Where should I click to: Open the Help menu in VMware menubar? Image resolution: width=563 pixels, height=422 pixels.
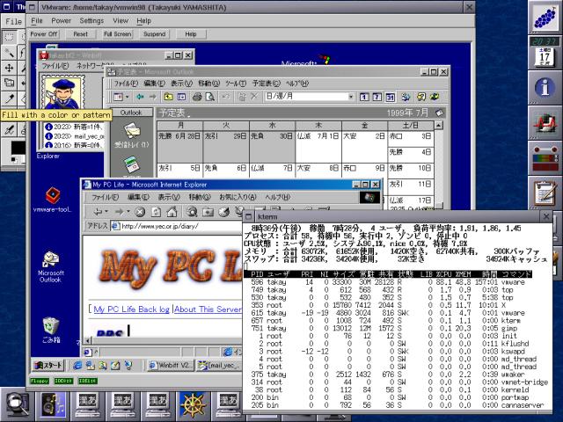point(143,21)
